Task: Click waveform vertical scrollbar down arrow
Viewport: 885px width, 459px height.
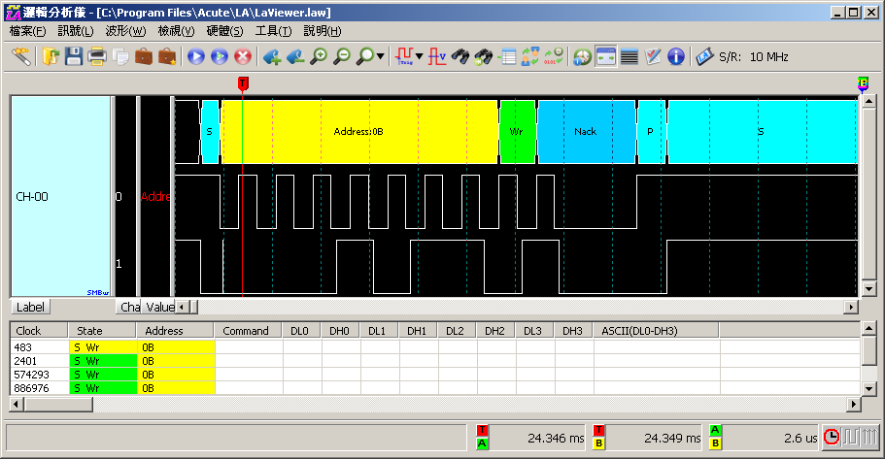Action: tap(869, 289)
